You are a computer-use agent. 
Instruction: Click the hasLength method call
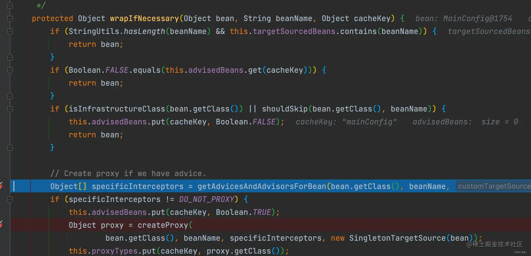[144, 32]
